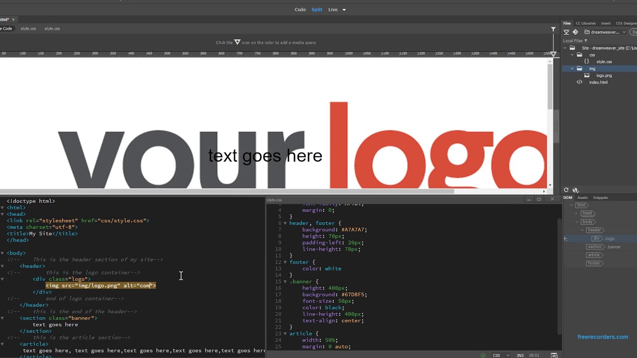Viewport: 637px width, 358px height.
Task: Open the CSS Designer panel tab
Action: [626, 23]
